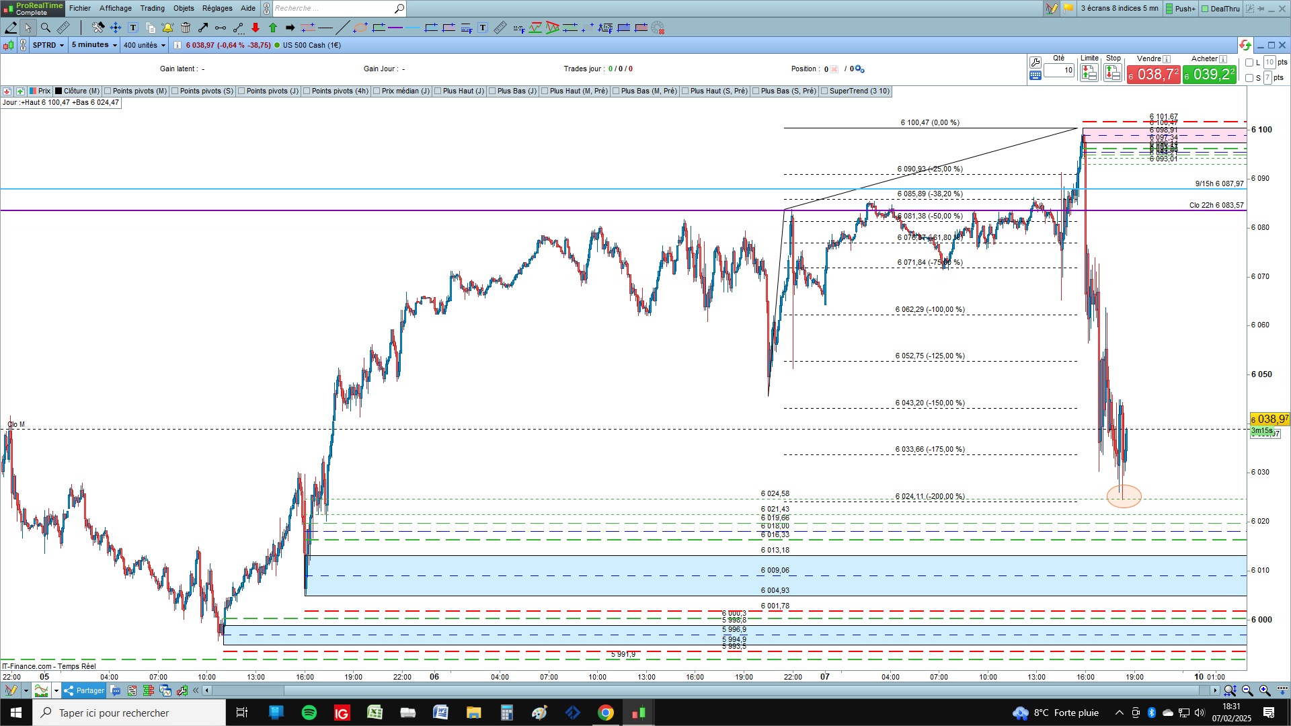Screen dimensions: 1291x726
Task: Click the pencil draw tool icon
Action: pos(11,28)
